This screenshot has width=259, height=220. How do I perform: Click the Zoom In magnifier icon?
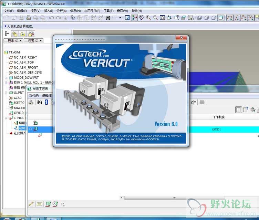(148, 18)
